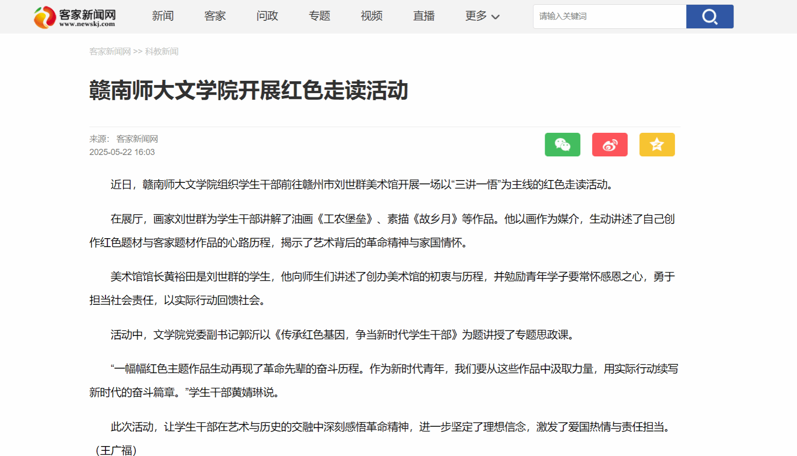Click the article title 赣南师大文学院开展红色走读活动
The width and height of the screenshot is (797, 456).
point(248,90)
